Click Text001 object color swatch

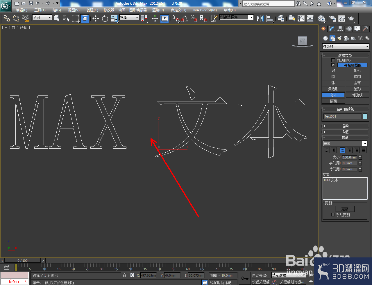pos(365,116)
